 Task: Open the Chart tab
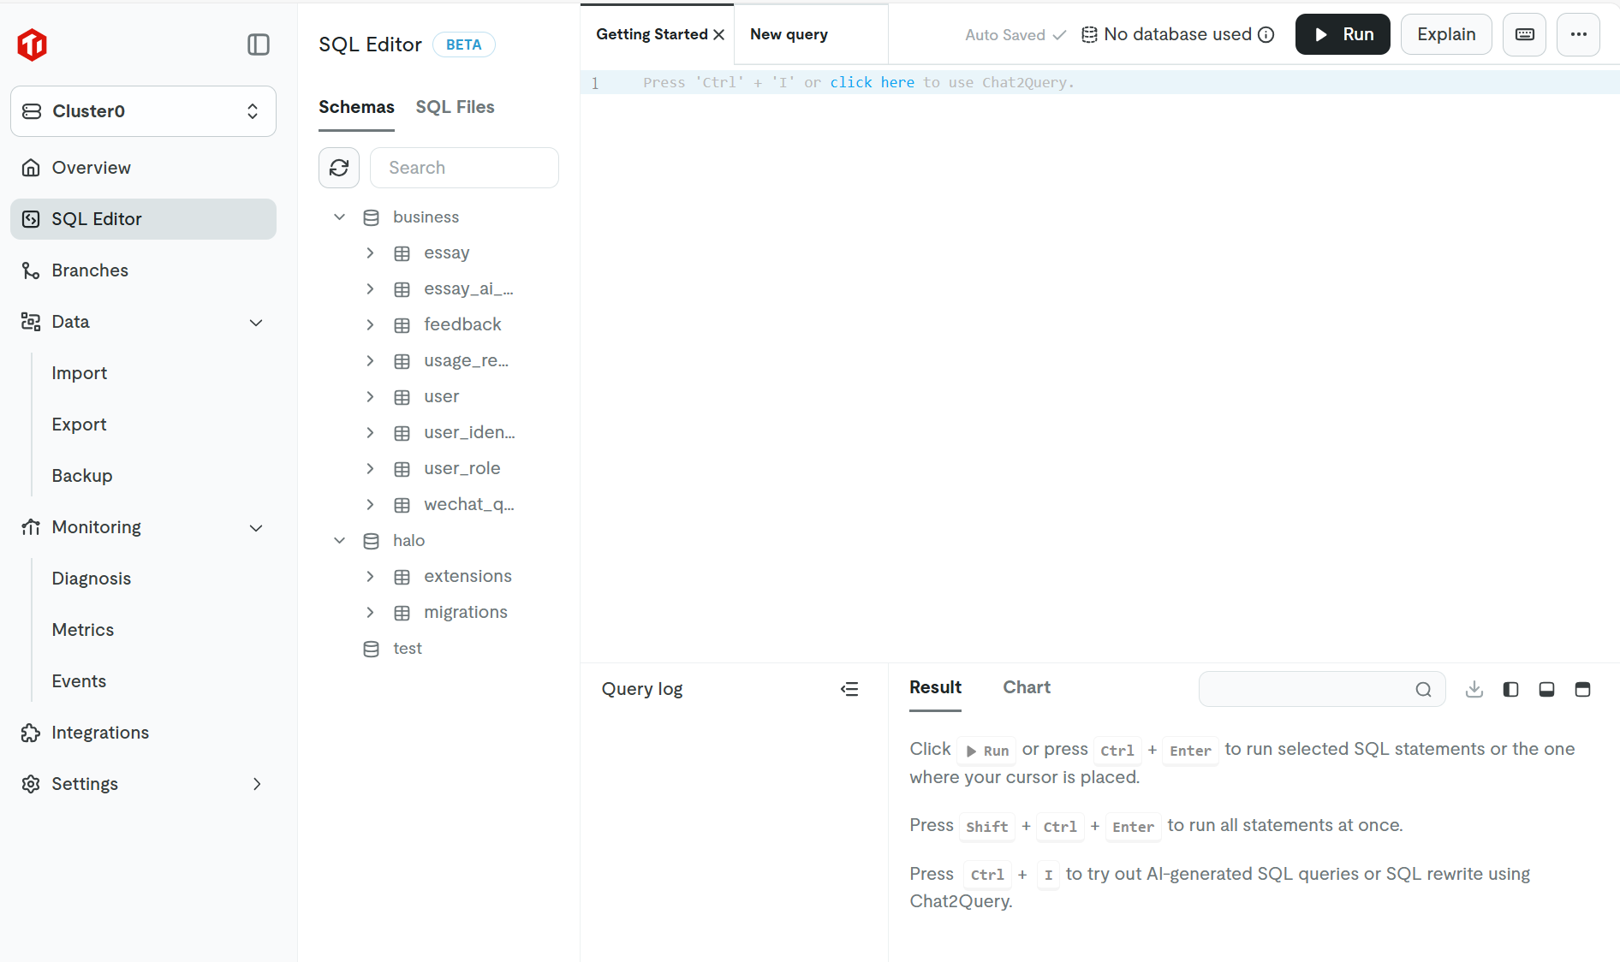tap(1026, 687)
